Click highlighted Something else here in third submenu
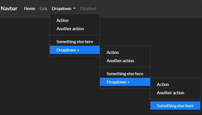The image size is (202, 115). [x=175, y=106]
